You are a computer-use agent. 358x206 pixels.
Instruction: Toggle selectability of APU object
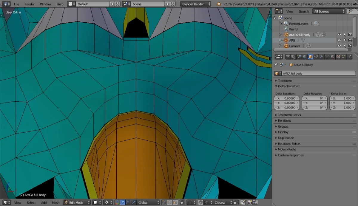pyautogui.click(x=345, y=40)
